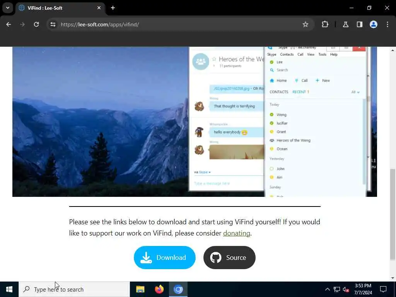Image resolution: width=396 pixels, height=297 pixels.
Task: Select the ViFind : Lee-Soft tab
Action: click(60, 8)
